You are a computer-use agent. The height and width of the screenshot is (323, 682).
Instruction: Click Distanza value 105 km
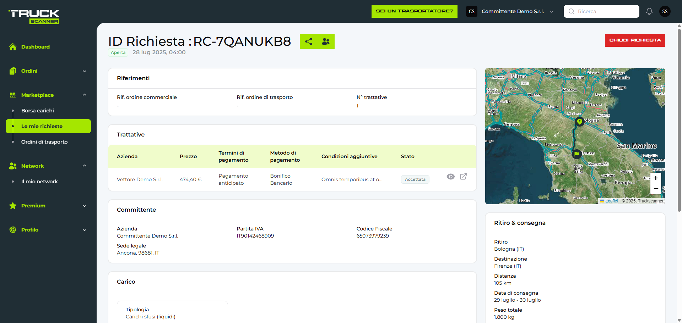503,283
